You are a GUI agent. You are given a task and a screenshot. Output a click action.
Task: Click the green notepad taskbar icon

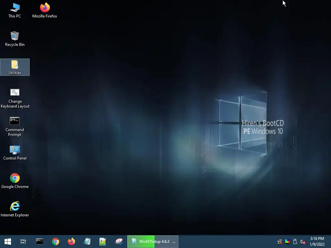(x=103, y=242)
